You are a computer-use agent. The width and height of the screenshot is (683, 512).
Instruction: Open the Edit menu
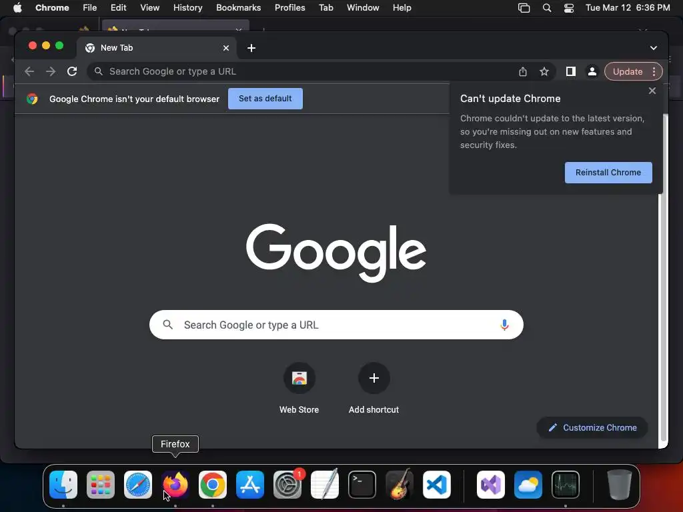coord(118,7)
